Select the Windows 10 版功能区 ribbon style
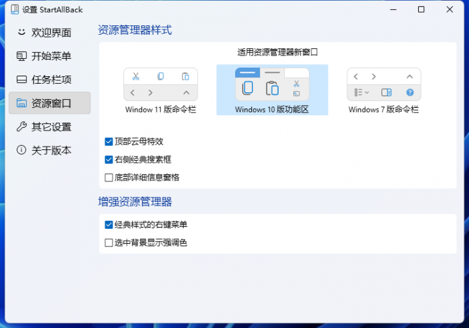 (272, 90)
